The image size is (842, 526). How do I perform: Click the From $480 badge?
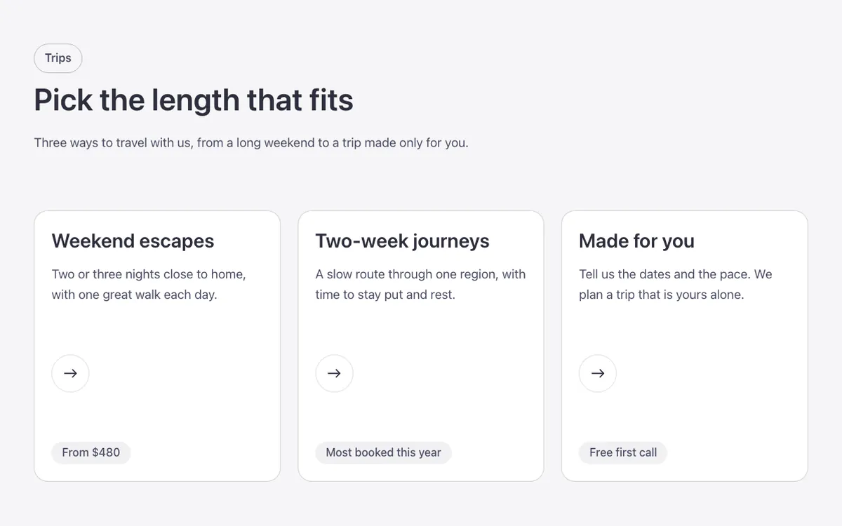point(91,452)
